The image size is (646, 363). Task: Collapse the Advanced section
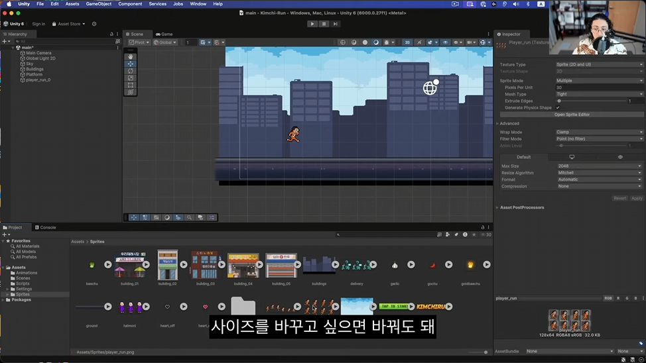click(x=497, y=123)
